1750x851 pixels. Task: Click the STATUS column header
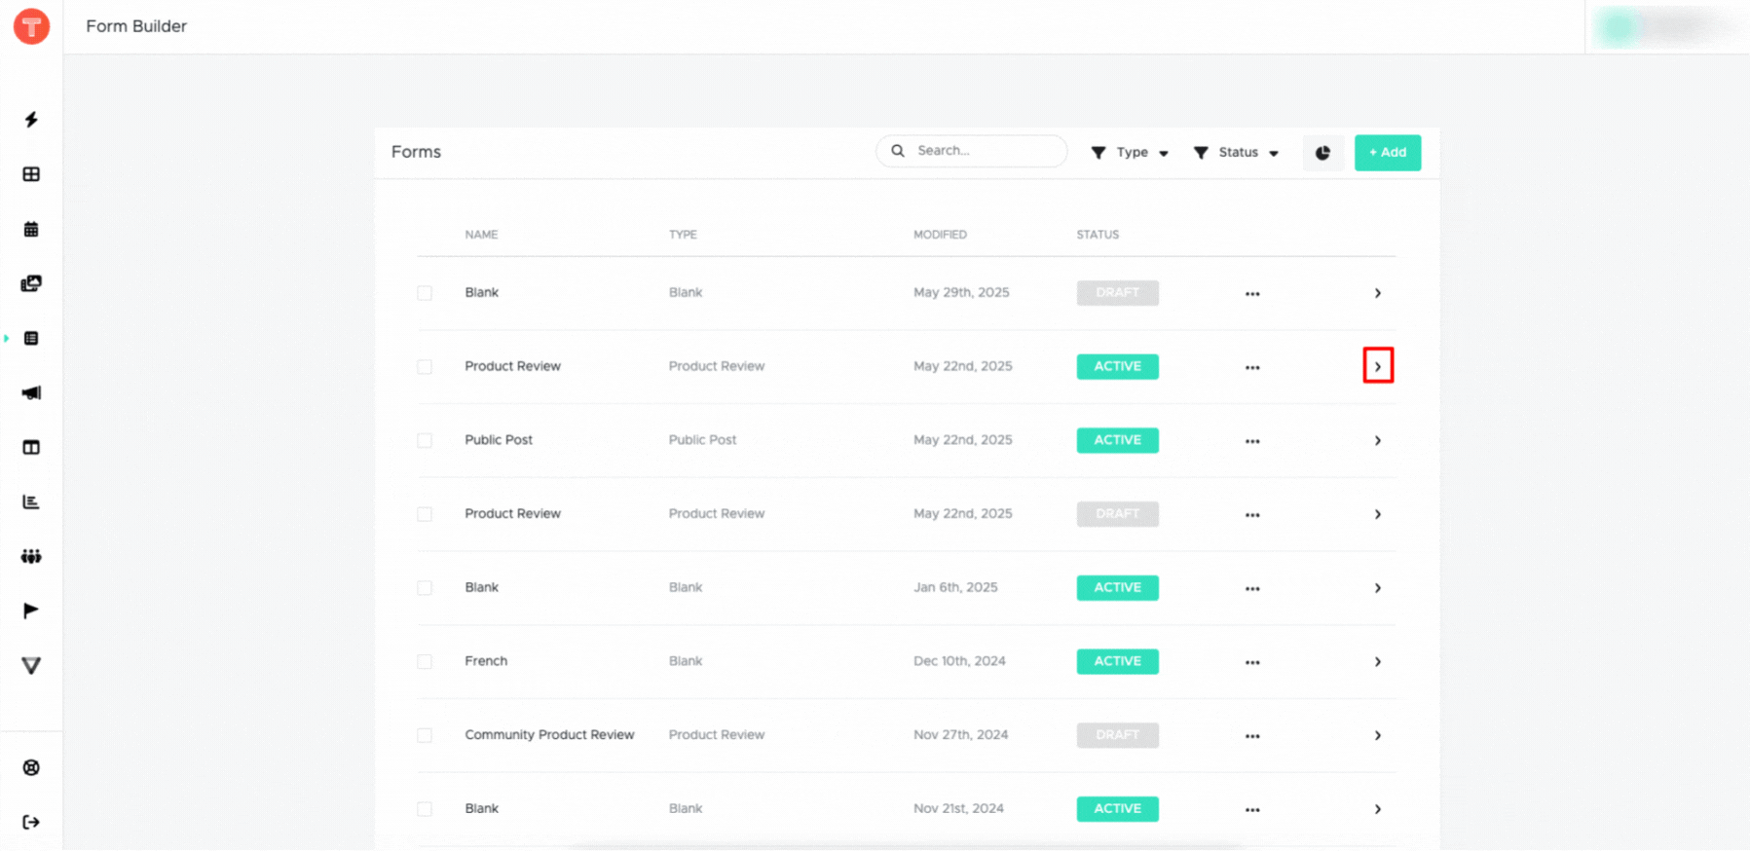(1098, 235)
